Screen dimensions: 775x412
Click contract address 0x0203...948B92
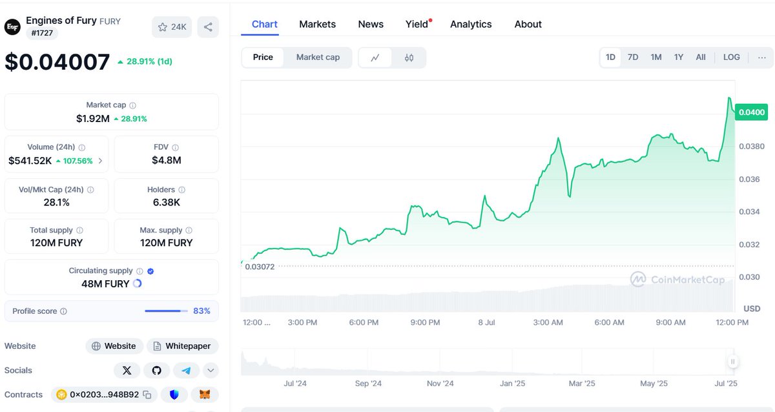coord(104,395)
